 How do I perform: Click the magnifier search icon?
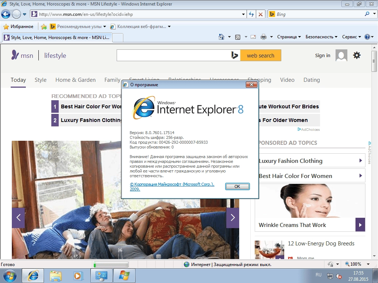(x=367, y=14)
